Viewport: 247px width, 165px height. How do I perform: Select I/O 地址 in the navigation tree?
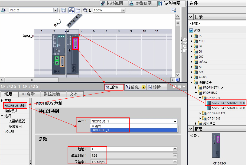coord(10,131)
